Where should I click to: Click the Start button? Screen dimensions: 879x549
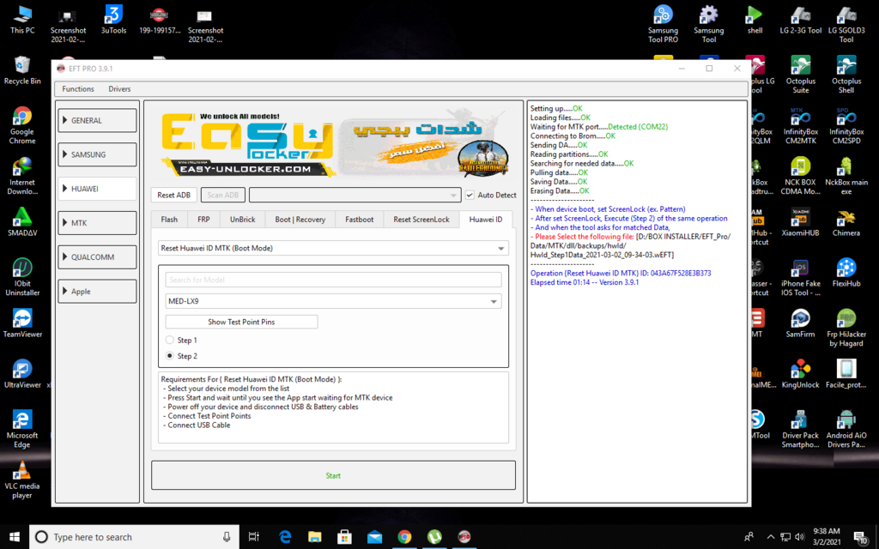pyautogui.click(x=333, y=475)
